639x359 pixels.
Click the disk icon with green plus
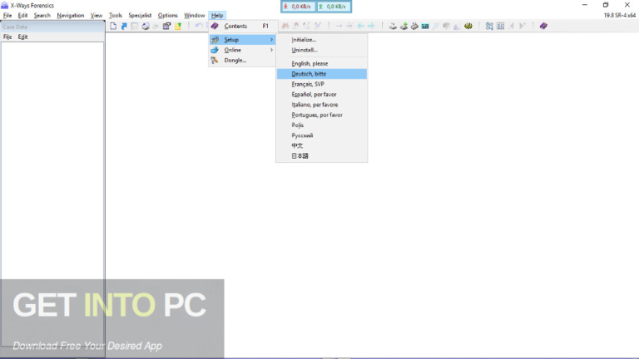point(404,26)
